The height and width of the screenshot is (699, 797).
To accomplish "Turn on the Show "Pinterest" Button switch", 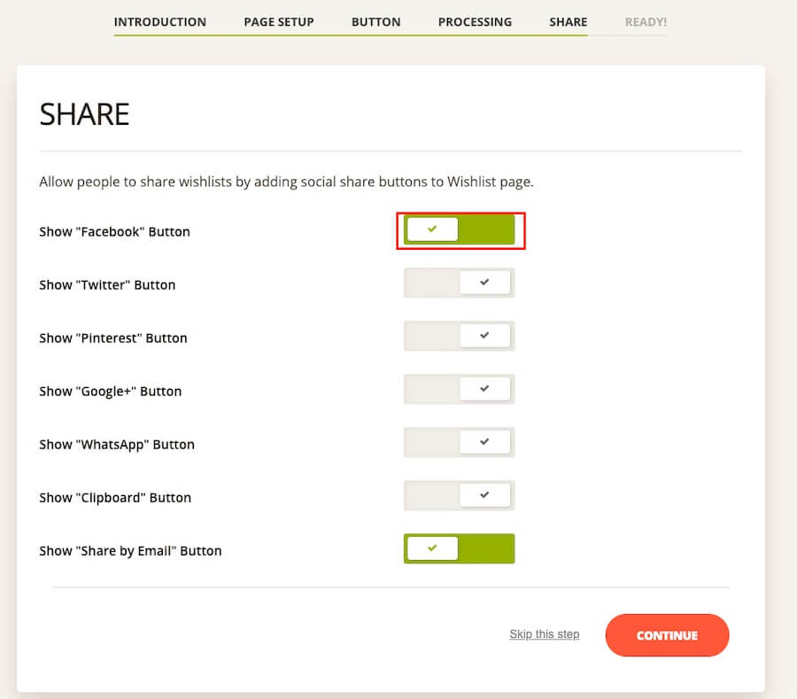I will (x=459, y=337).
